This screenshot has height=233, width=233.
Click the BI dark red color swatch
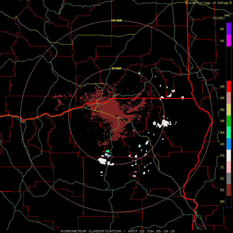(229, 190)
